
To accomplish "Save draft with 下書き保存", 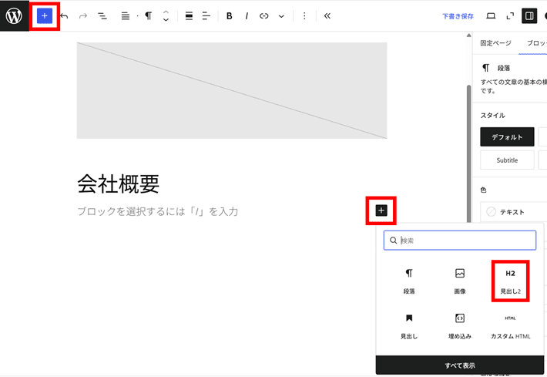I will click(458, 16).
